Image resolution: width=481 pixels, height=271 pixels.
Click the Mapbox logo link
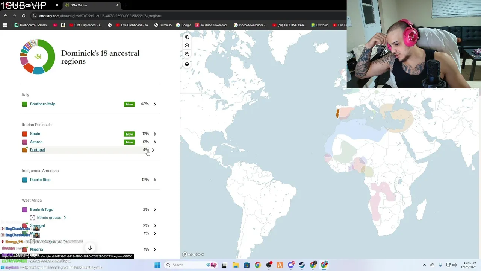[193, 254]
